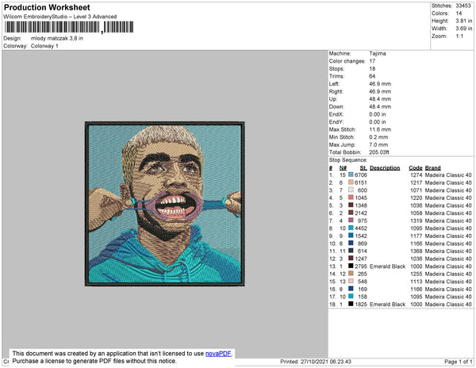476x368 pixels.
Task: Click the 'Stop Sequence:' label
Action: click(x=348, y=160)
